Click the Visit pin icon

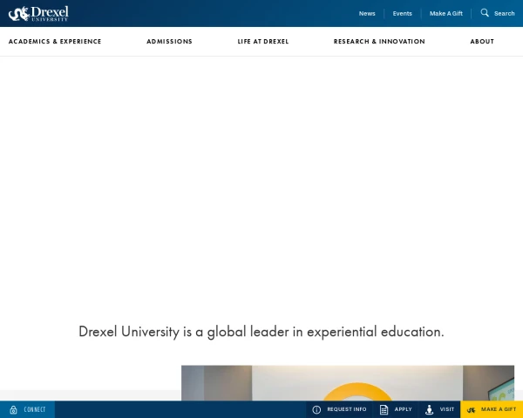[x=429, y=409]
